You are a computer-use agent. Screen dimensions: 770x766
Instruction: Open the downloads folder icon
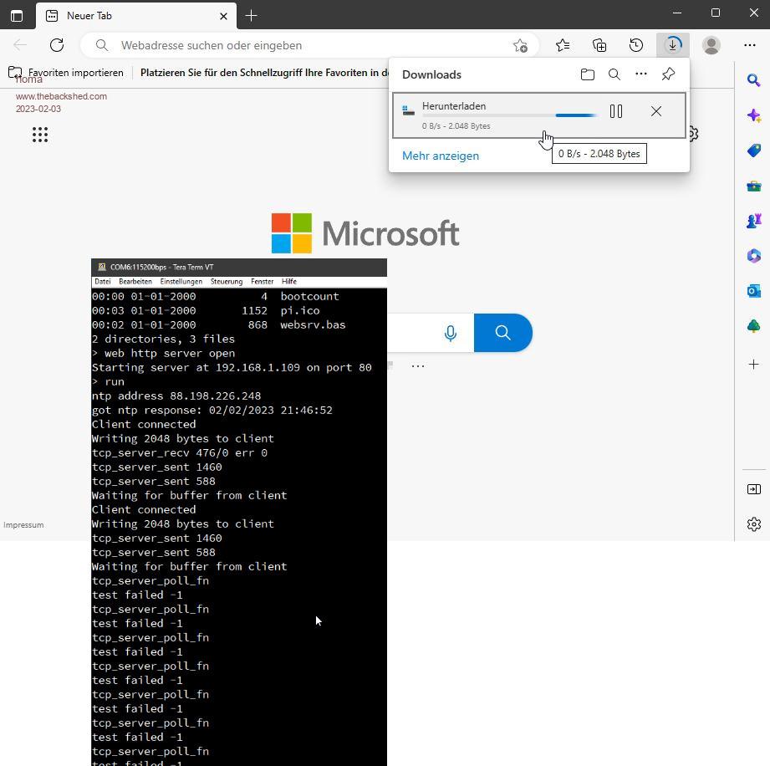tap(588, 74)
